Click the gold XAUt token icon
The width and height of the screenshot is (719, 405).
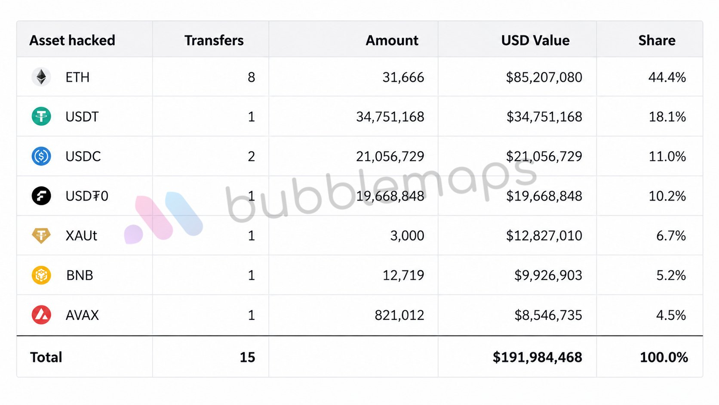pos(41,235)
